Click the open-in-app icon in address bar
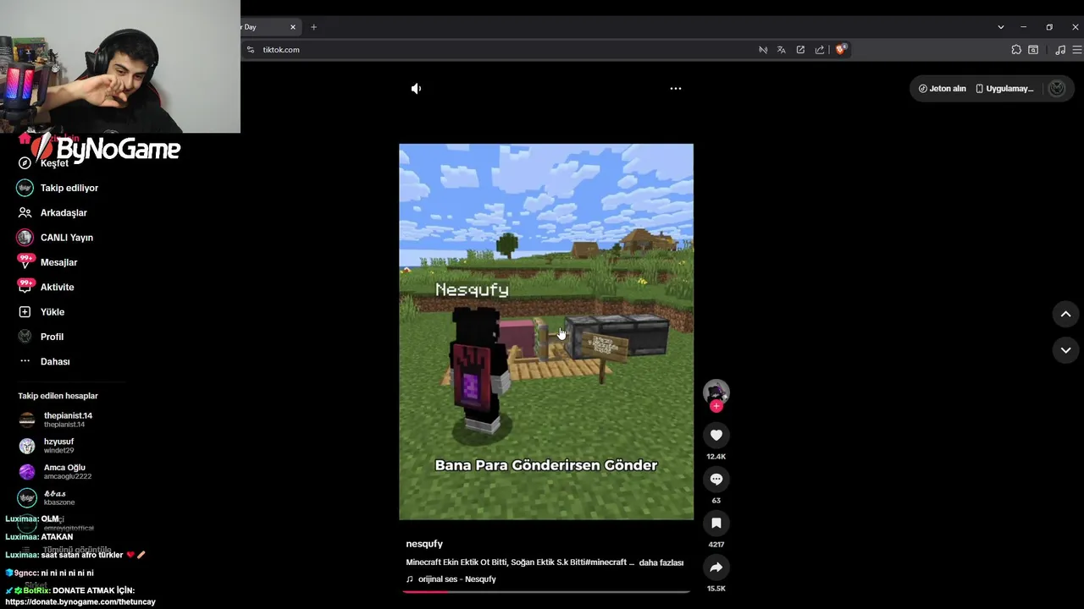The width and height of the screenshot is (1084, 609). (x=800, y=50)
